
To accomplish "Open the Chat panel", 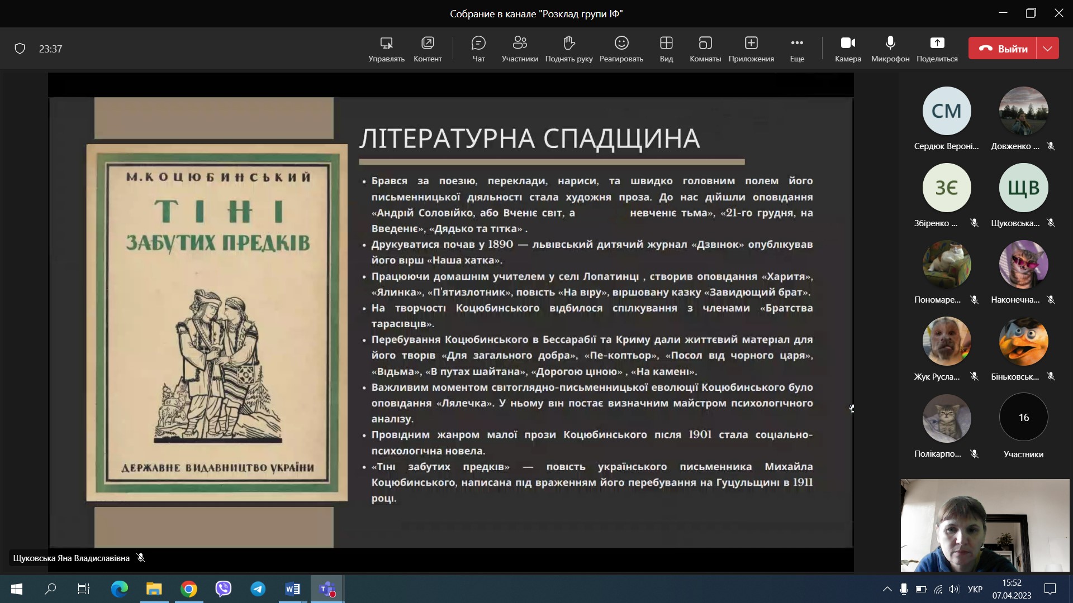I will [478, 49].
